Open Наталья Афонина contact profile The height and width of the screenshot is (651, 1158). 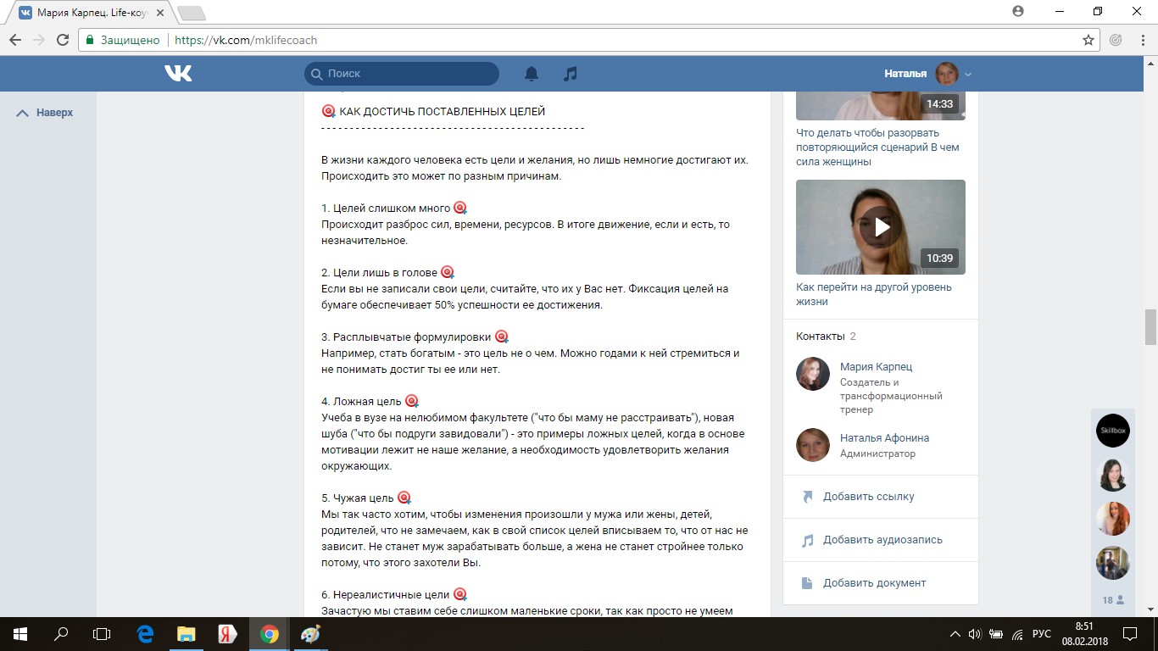[884, 438]
